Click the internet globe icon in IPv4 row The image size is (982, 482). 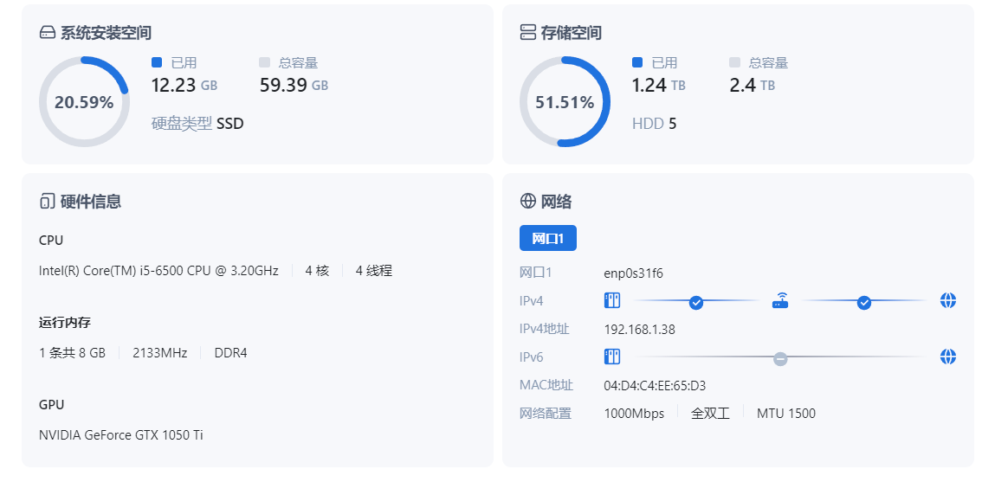[948, 300]
